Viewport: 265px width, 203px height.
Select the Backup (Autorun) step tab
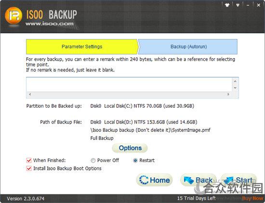(x=188, y=47)
